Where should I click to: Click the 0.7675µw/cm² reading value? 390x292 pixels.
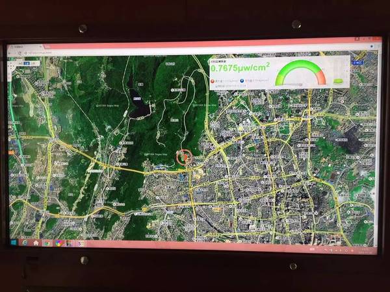click(240, 67)
